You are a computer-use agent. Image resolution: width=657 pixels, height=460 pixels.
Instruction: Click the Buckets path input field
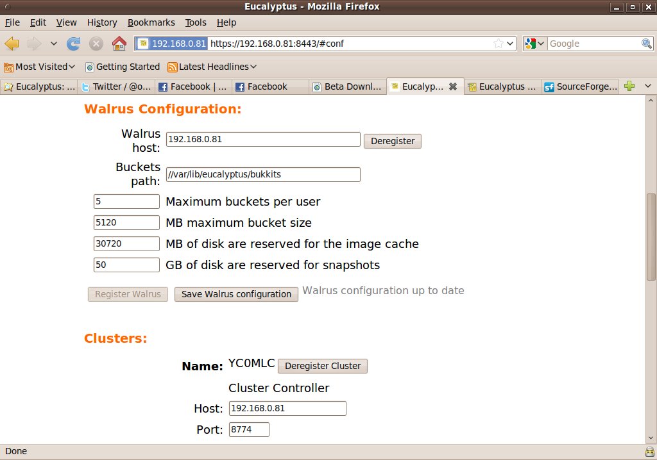(x=263, y=174)
